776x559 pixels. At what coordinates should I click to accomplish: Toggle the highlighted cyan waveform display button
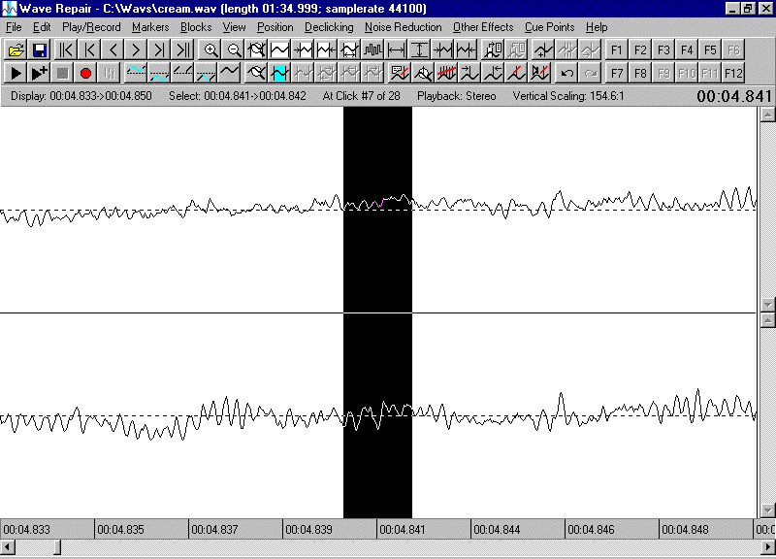tap(280, 73)
